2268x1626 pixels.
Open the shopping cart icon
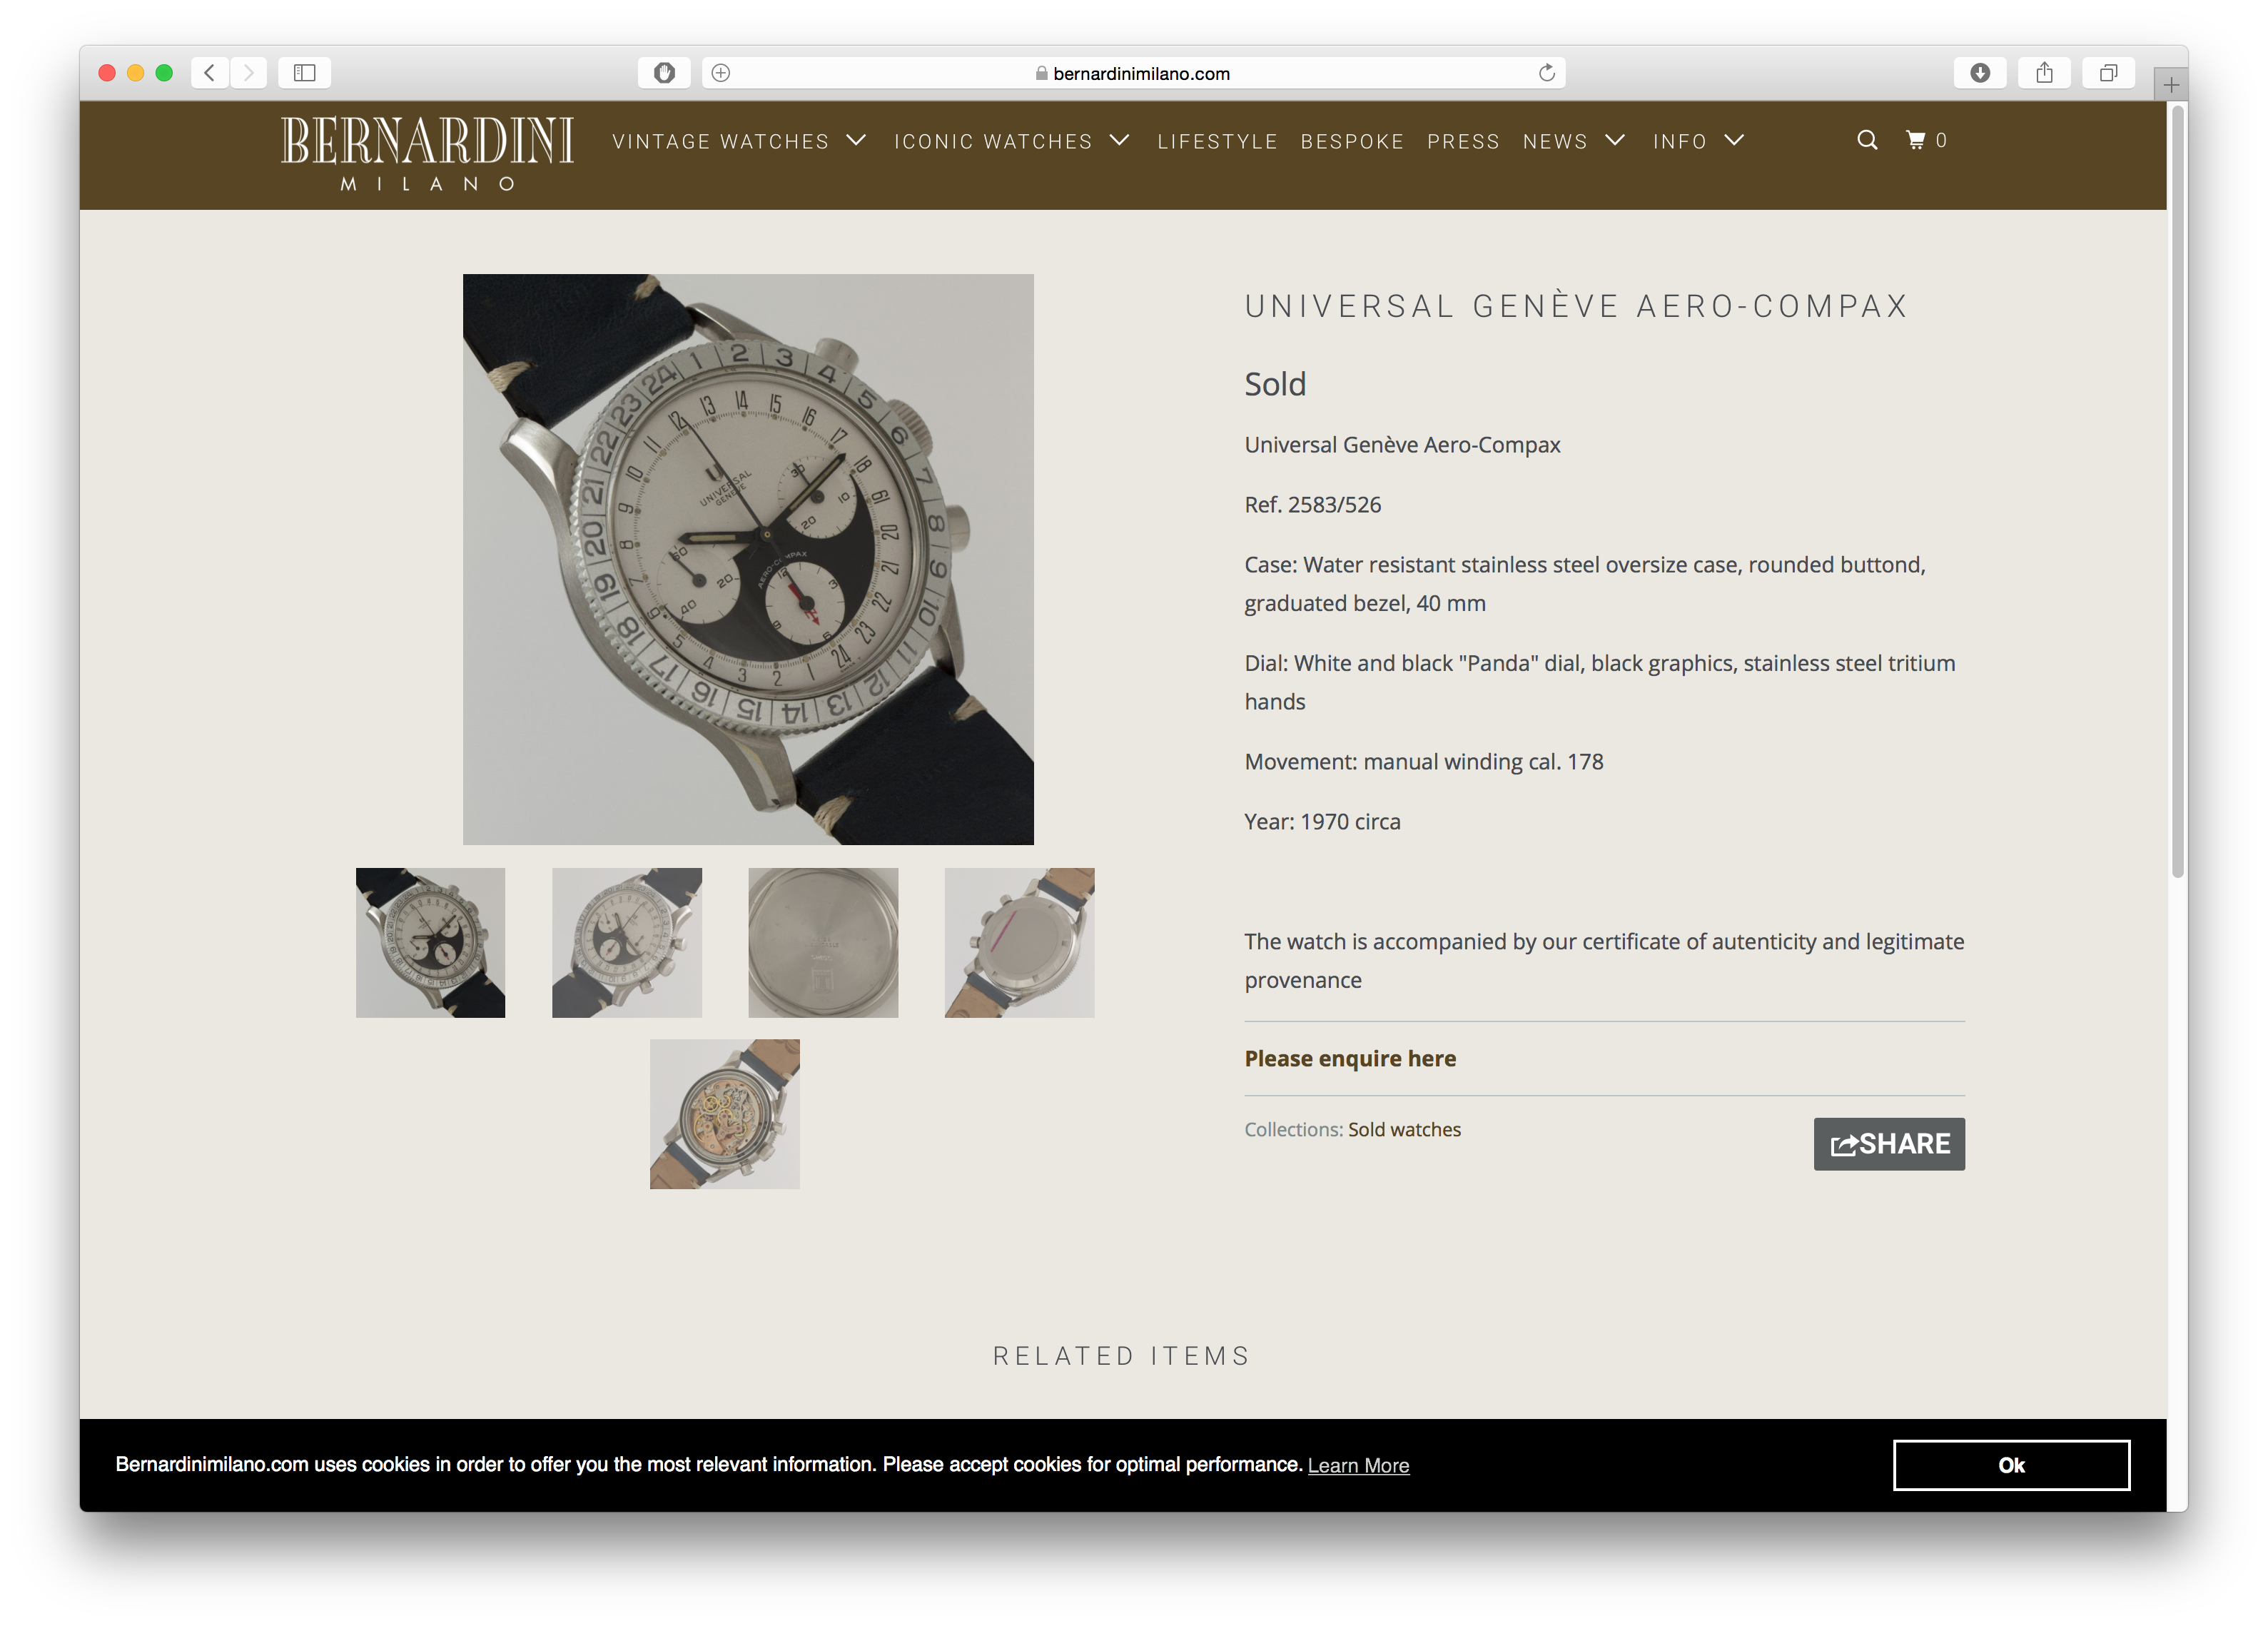(x=1915, y=140)
